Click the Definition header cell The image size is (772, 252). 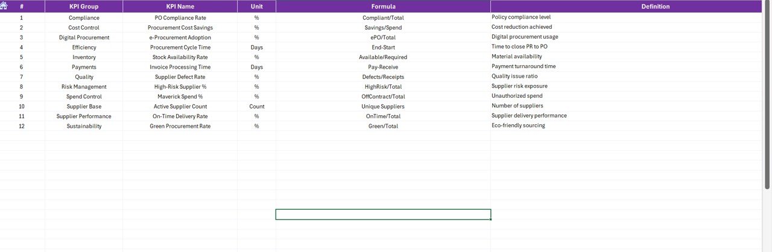pyautogui.click(x=655, y=7)
